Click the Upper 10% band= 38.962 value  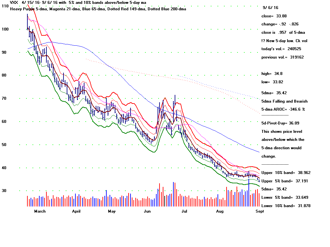286,173
